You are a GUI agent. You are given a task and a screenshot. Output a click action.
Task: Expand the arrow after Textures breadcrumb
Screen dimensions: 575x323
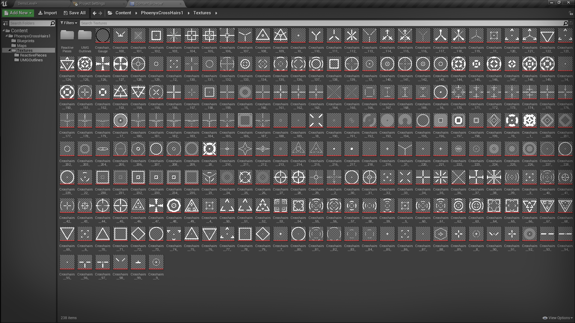click(x=216, y=13)
